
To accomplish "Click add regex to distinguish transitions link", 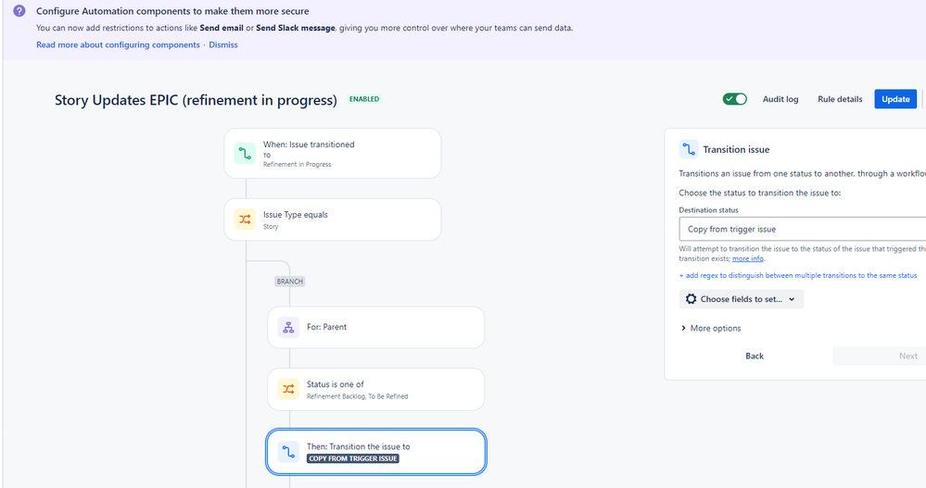I will click(x=798, y=276).
